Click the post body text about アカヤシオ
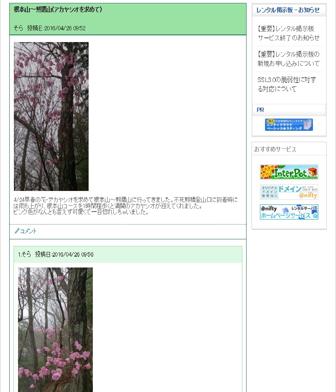The width and height of the screenshot is (336, 392). tap(126, 206)
